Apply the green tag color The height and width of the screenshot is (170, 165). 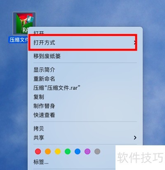68,151
